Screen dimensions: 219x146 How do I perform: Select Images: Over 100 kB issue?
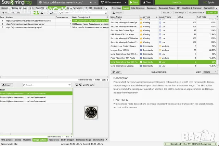(x=163, y=50)
